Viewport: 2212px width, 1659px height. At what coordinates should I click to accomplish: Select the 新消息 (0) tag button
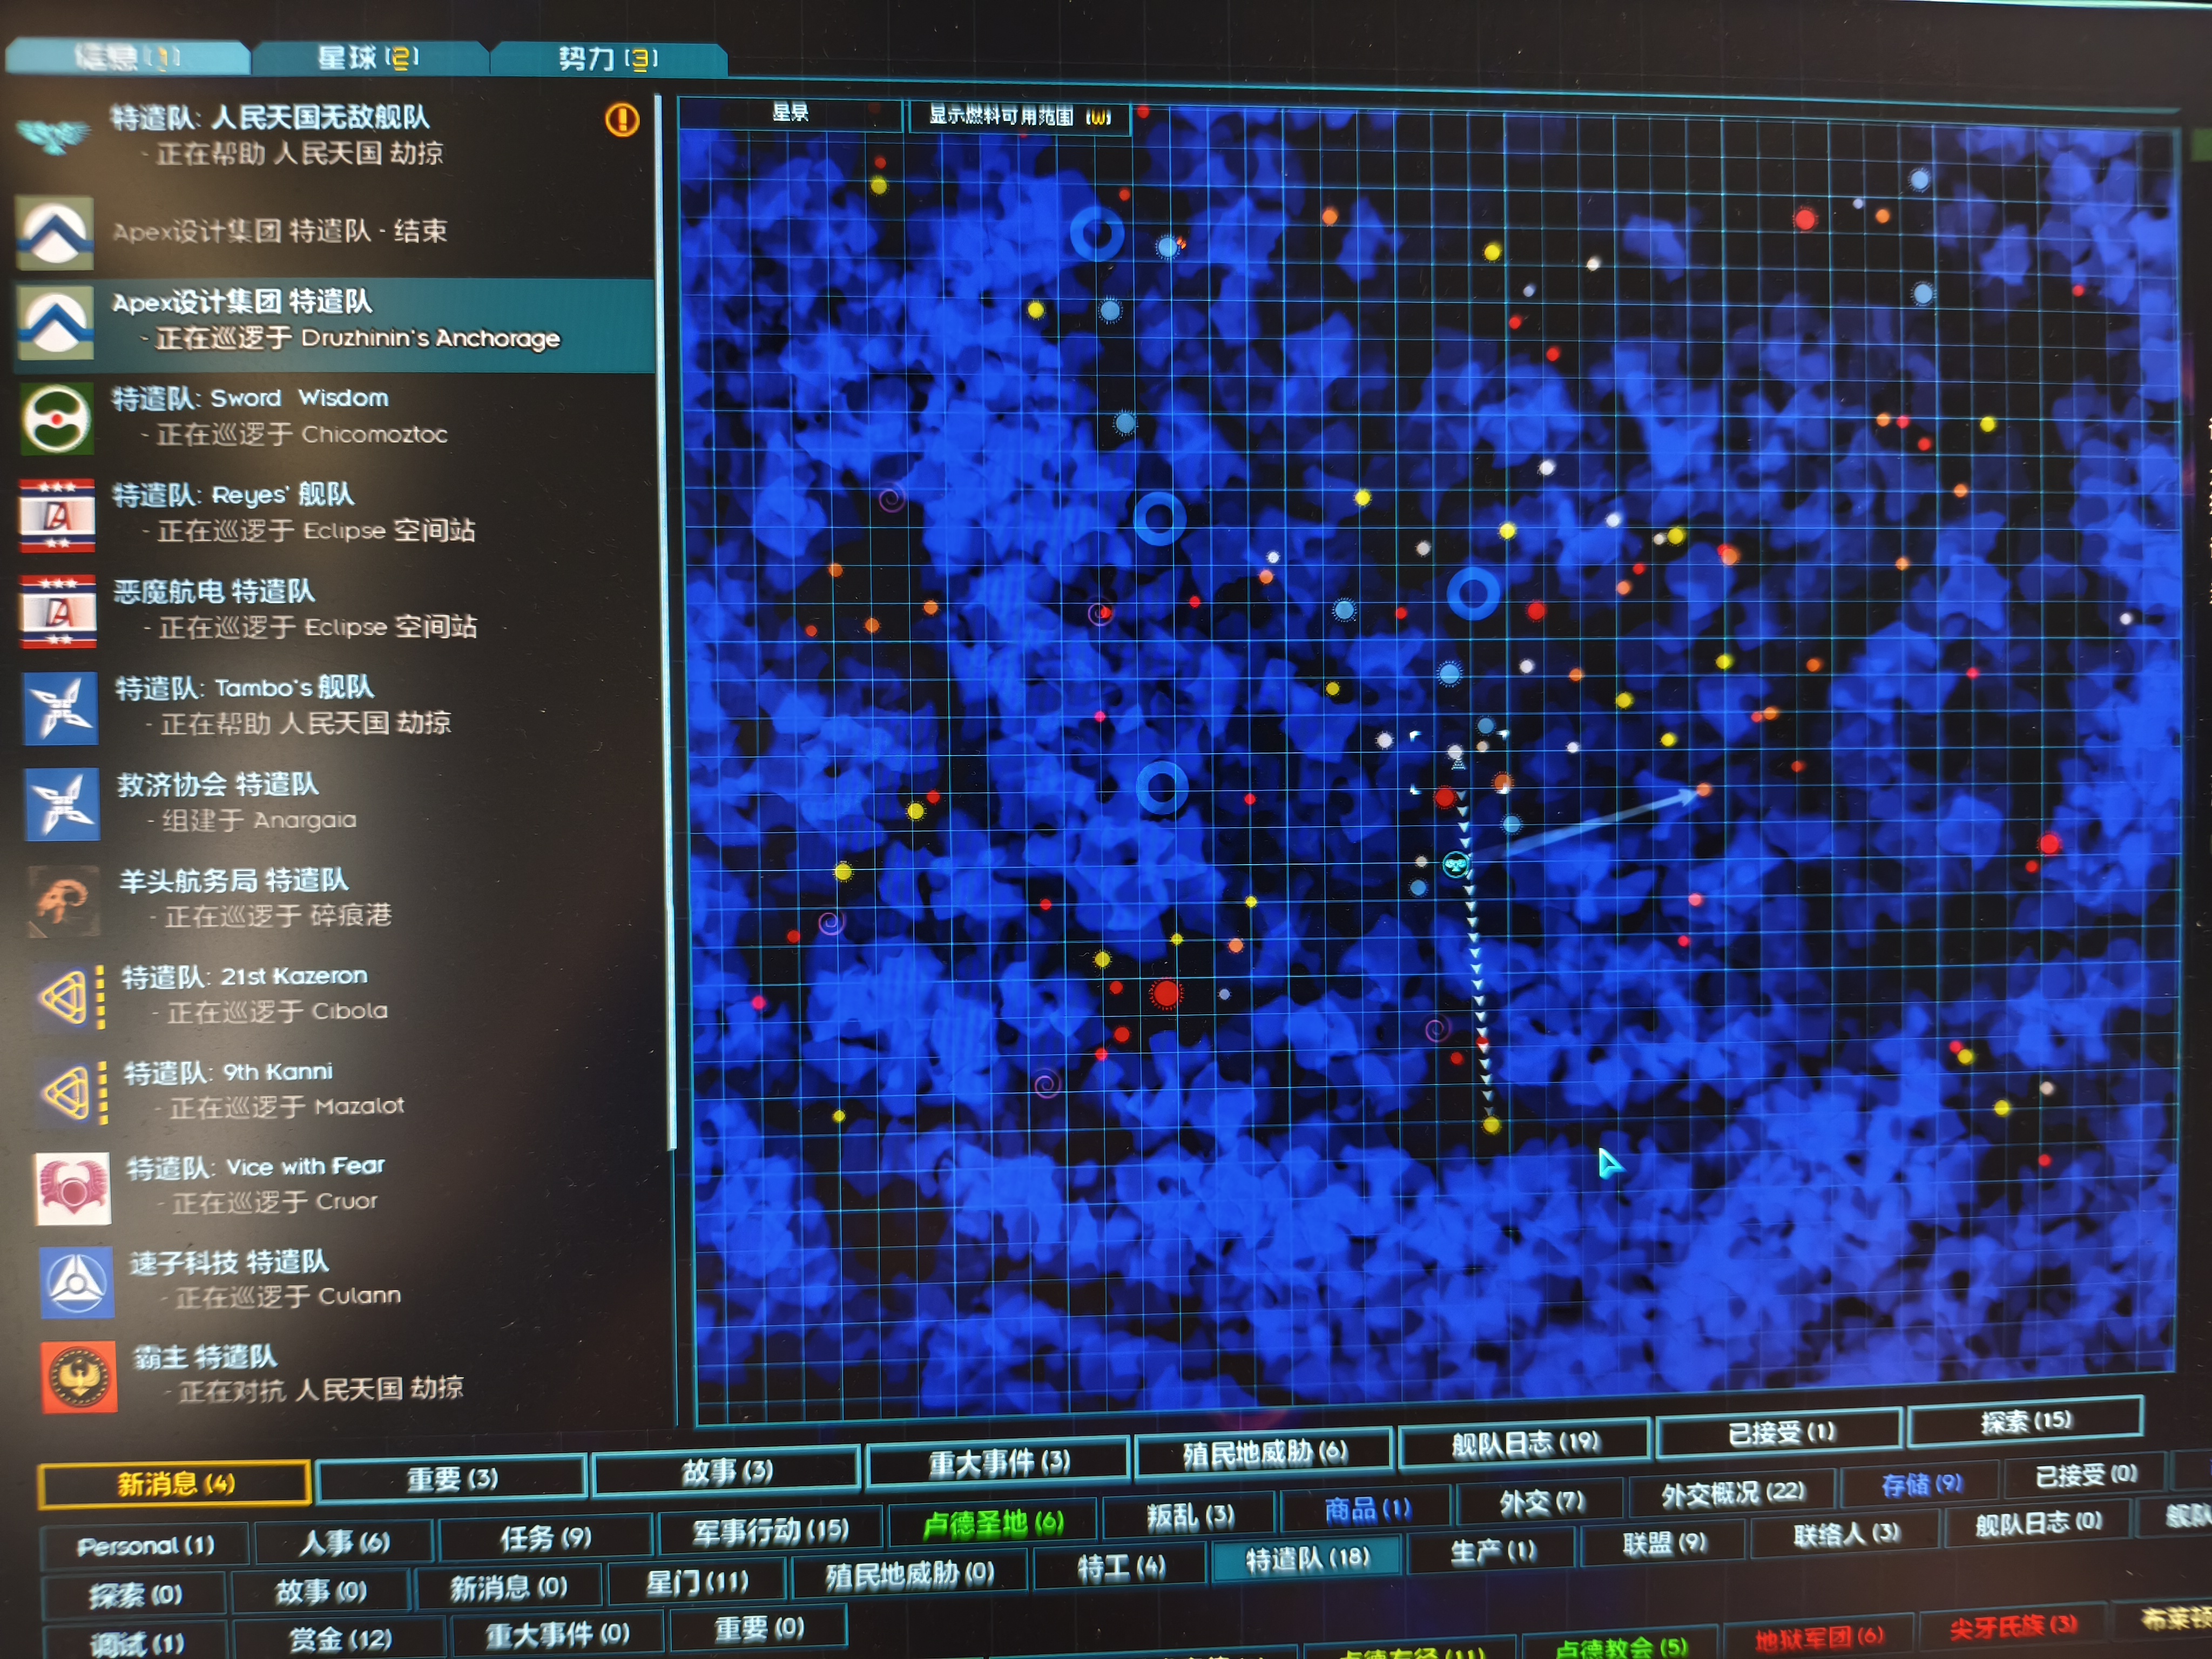click(508, 1587)
